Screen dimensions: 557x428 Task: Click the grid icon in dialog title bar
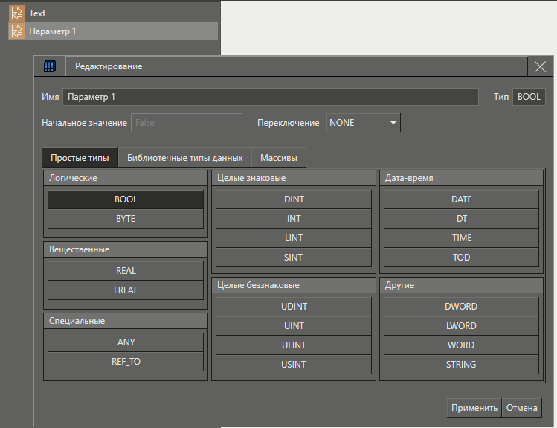[x=50, y=66]
